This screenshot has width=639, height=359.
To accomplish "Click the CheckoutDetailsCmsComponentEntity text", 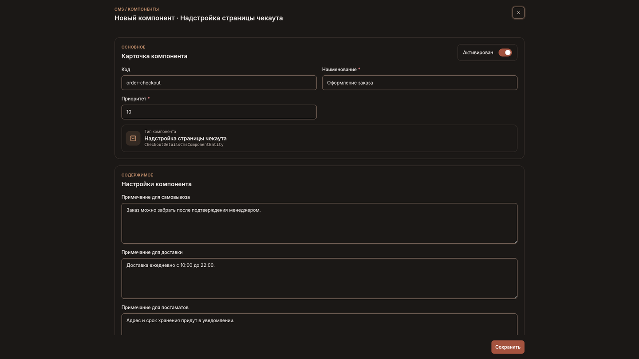I will pos(184,145).
